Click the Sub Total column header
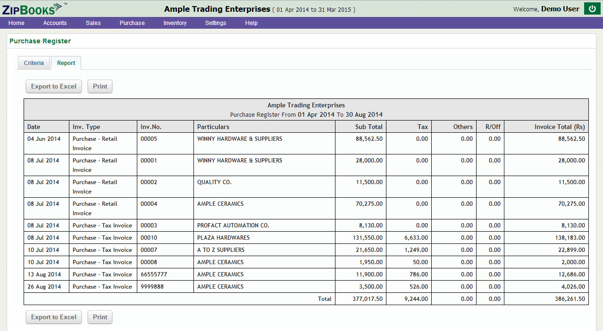 point(369,127)
